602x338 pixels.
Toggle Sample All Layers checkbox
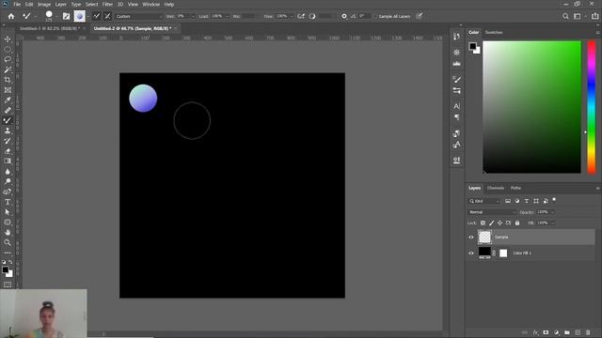pos(375,17)
